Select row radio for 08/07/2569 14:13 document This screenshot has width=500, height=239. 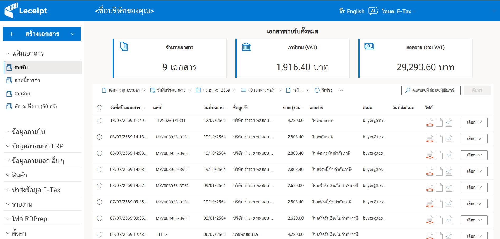[99, 137]
